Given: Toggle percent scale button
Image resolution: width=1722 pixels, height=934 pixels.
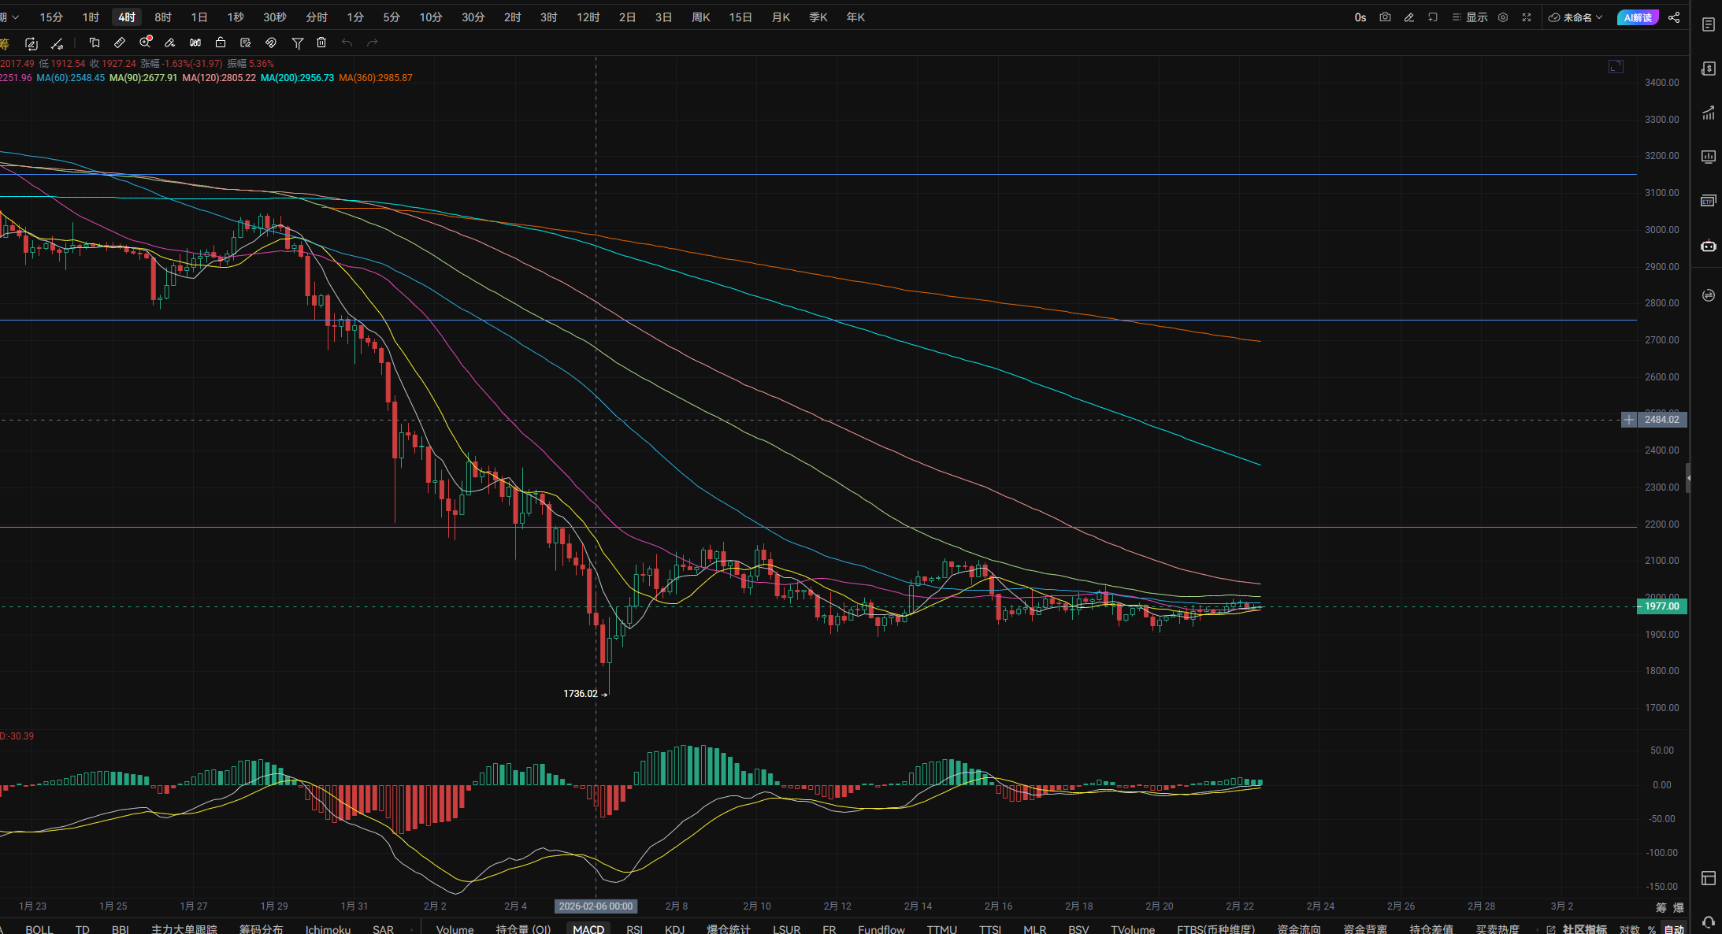Looking at the screenshot, I should [1652, 929].
